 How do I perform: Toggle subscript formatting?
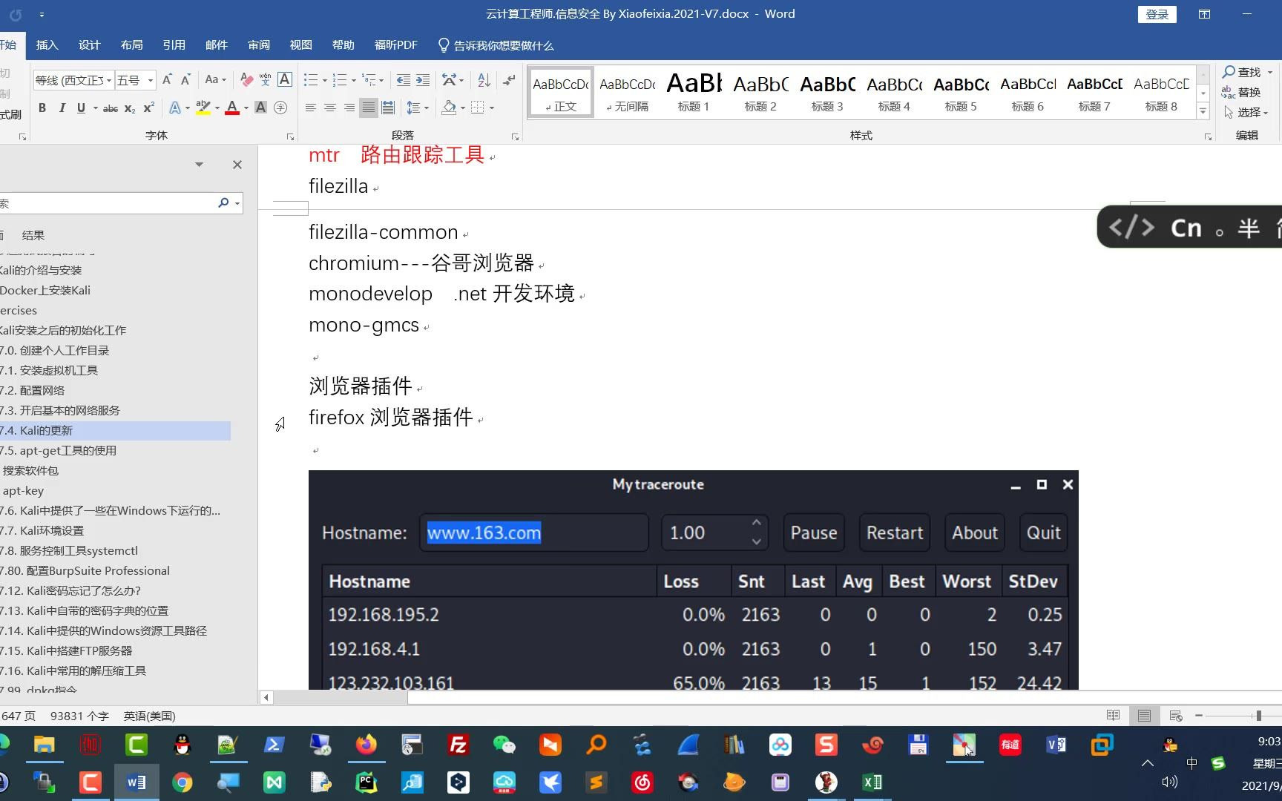tap(128, 108)
